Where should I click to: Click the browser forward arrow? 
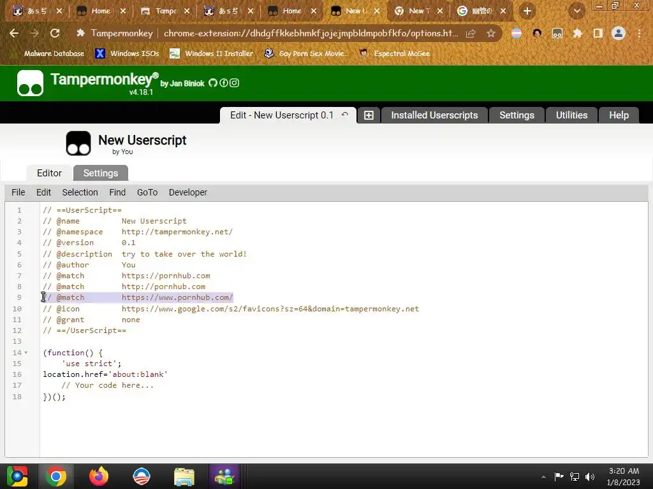34,33
